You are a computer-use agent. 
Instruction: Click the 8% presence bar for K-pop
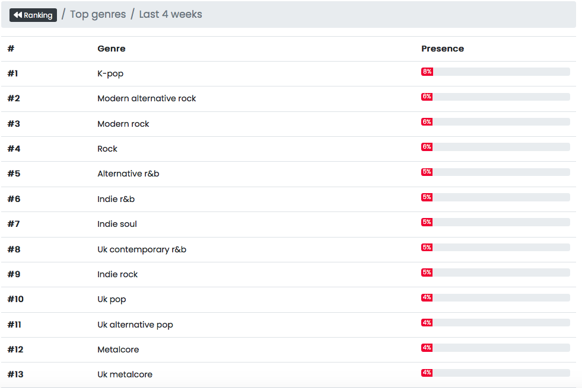point(495,72)
